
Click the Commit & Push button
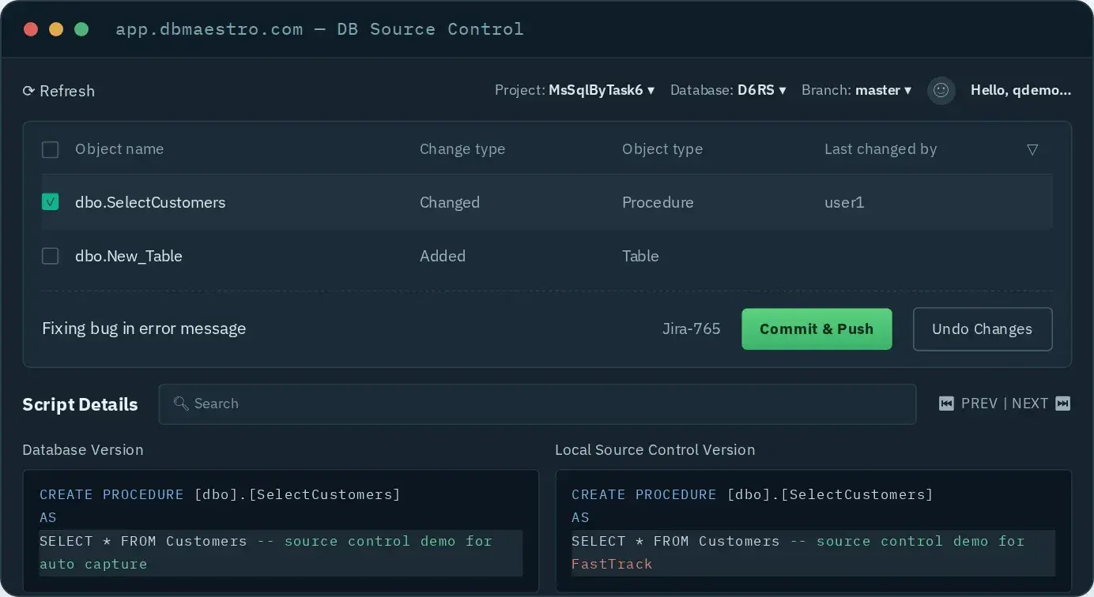point(817,329)
